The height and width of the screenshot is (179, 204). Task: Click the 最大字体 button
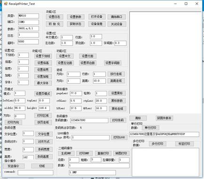43,83
